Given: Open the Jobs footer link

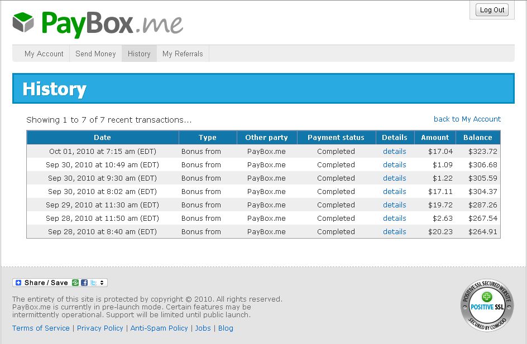Looking at the screenshot, I should [203, 328].
